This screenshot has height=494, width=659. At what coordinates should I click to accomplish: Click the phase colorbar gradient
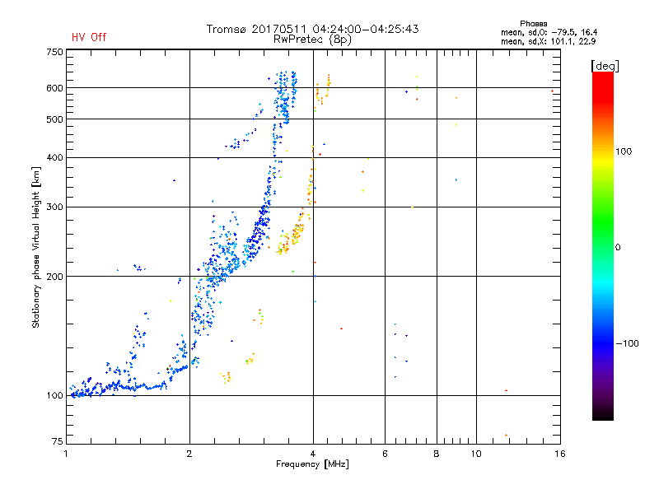point(603,245)
